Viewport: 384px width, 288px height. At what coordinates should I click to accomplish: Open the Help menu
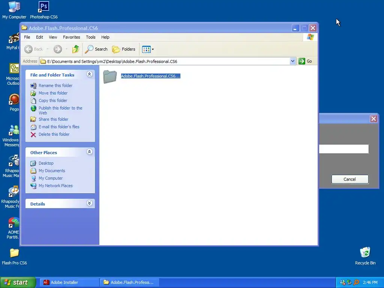click(x=105, y=37)
